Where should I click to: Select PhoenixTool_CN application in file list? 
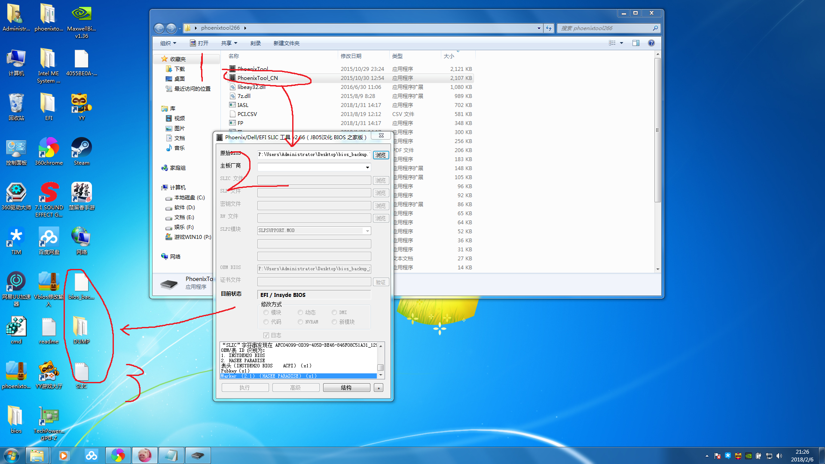pyautogui.click(x=257, y=78)
